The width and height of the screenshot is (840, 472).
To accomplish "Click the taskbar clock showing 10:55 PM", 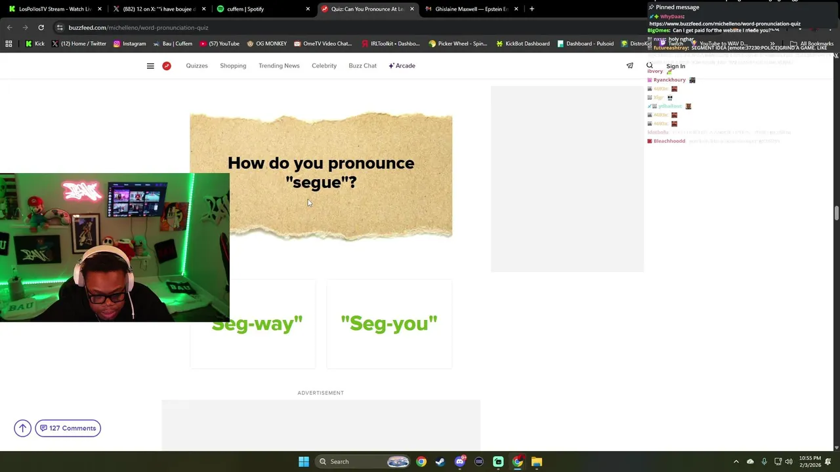I will 810,462.
